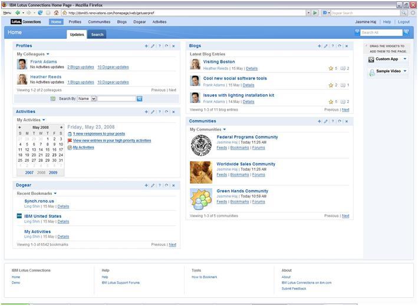Open Frank Adams profile link
This screenshot has height=306, width=418.
tap(44, 62)
